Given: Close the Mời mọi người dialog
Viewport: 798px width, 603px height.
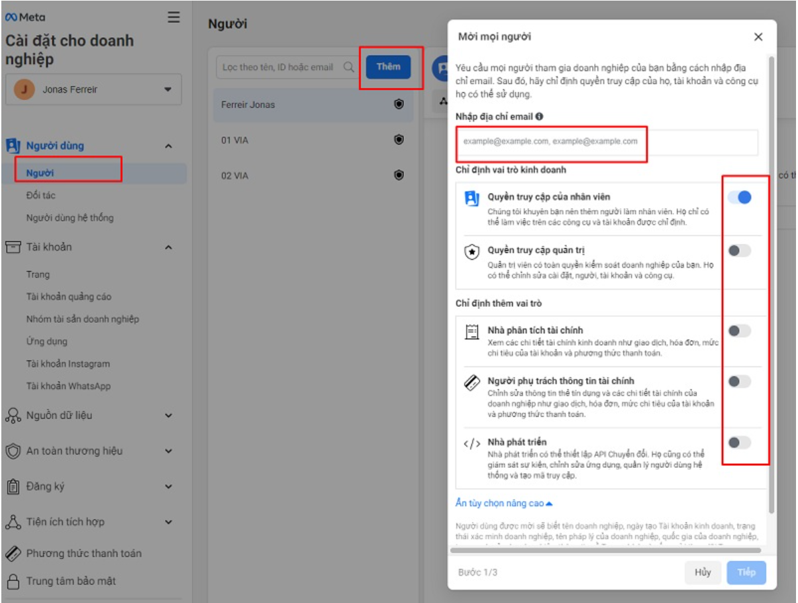Looking at the screenshot, I should click(758, 37).
